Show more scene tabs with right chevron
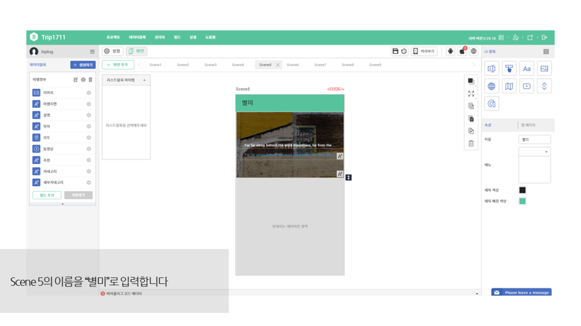Screen dimensions: 581x326 point(473,65)
